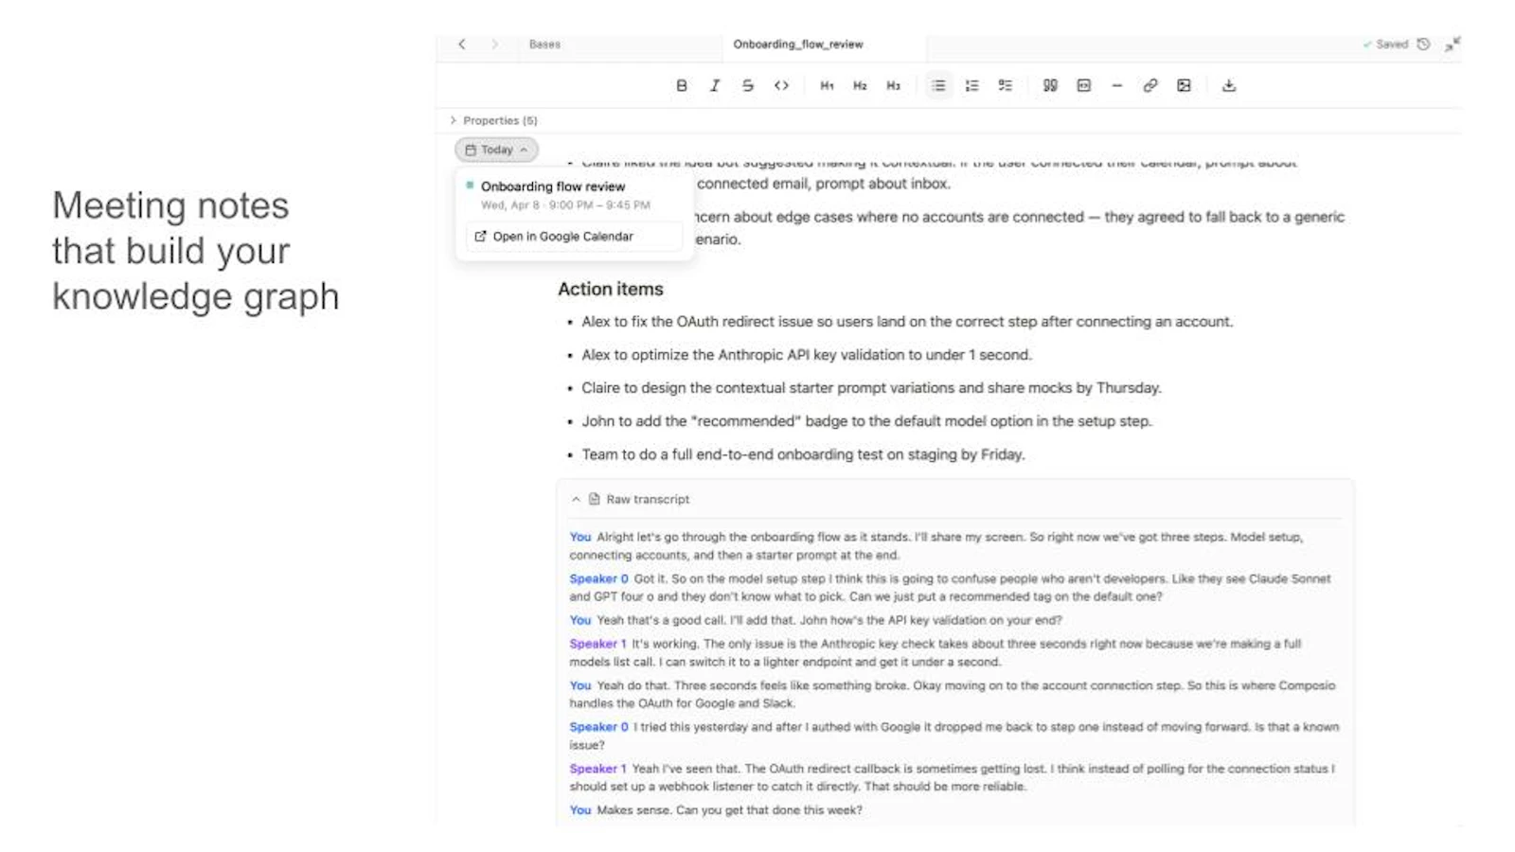Apply strikethrough formatting

tap(748, 85)
